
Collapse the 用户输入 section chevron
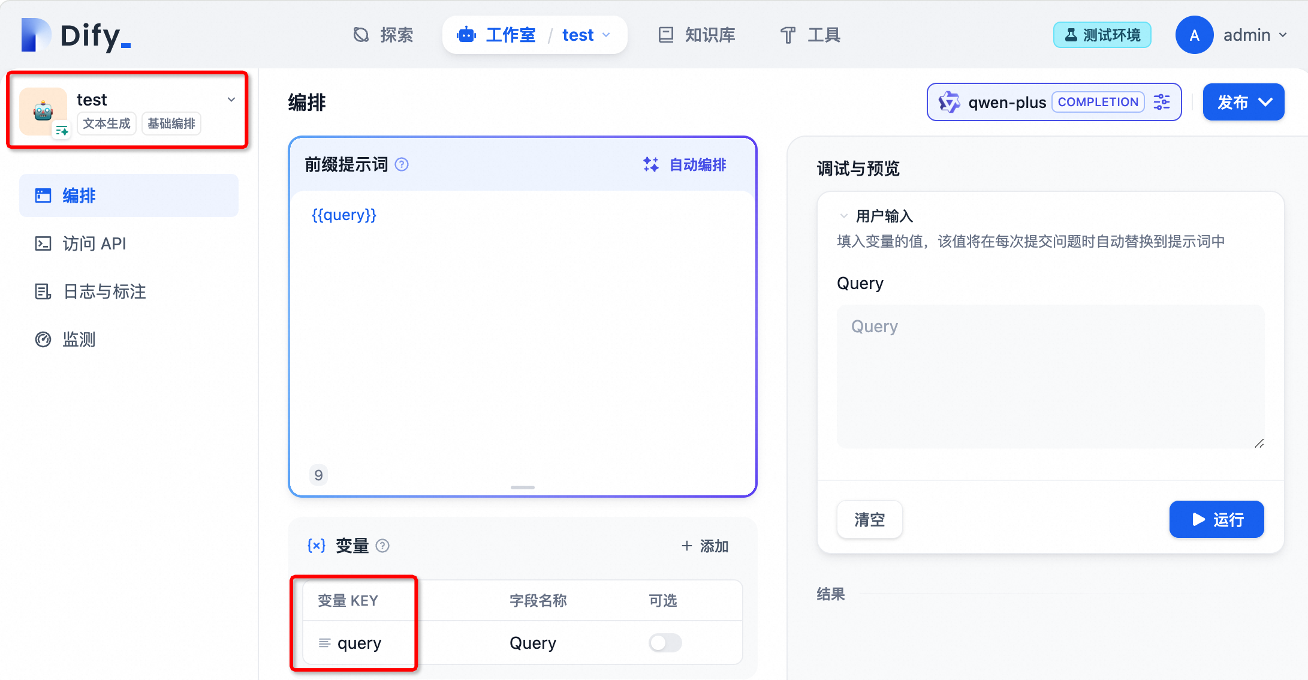843,216
